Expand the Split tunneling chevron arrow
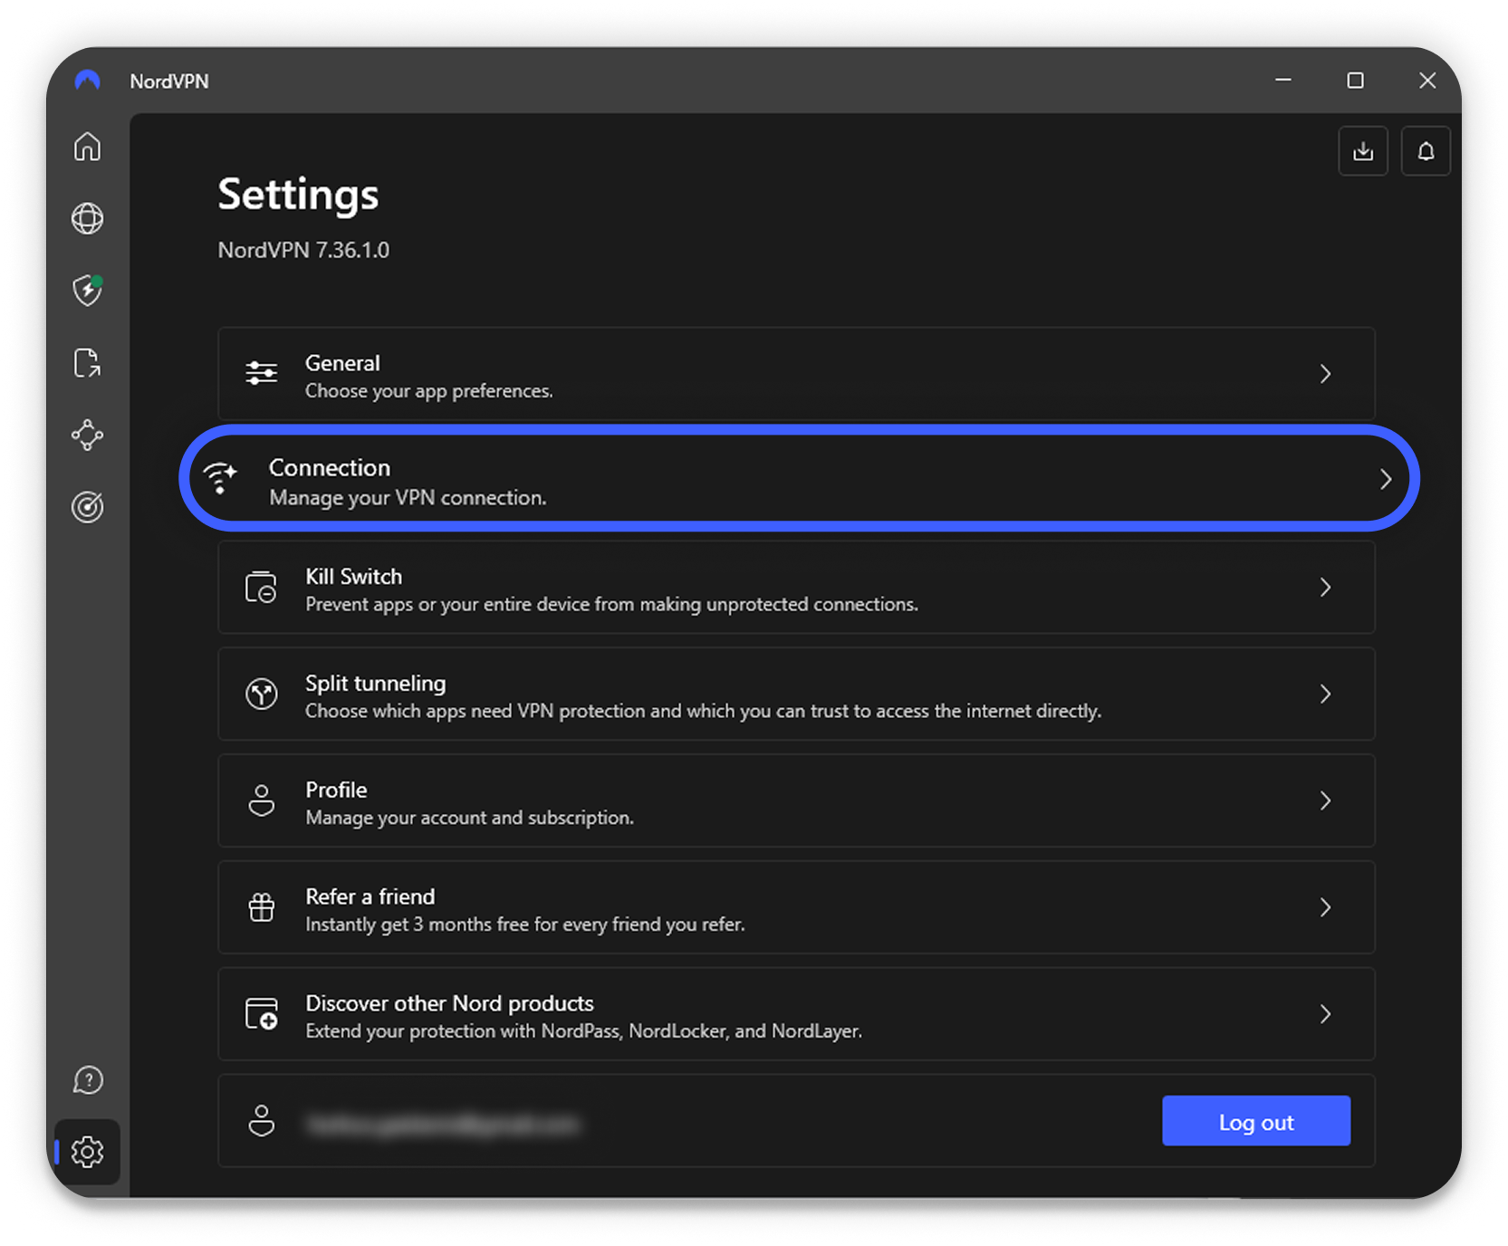1508x1246 pixels. (x=1325, y=694)
